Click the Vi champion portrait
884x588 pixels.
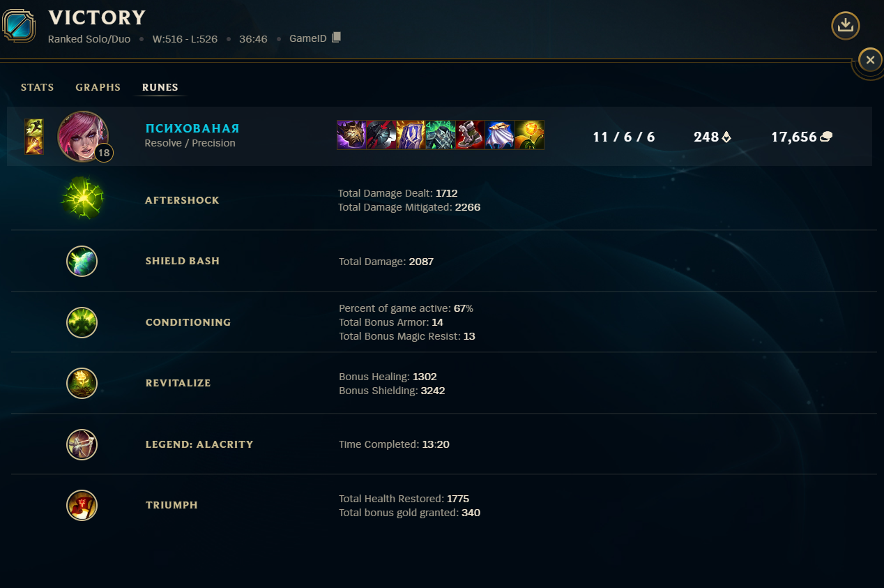(x=83, y=137)
